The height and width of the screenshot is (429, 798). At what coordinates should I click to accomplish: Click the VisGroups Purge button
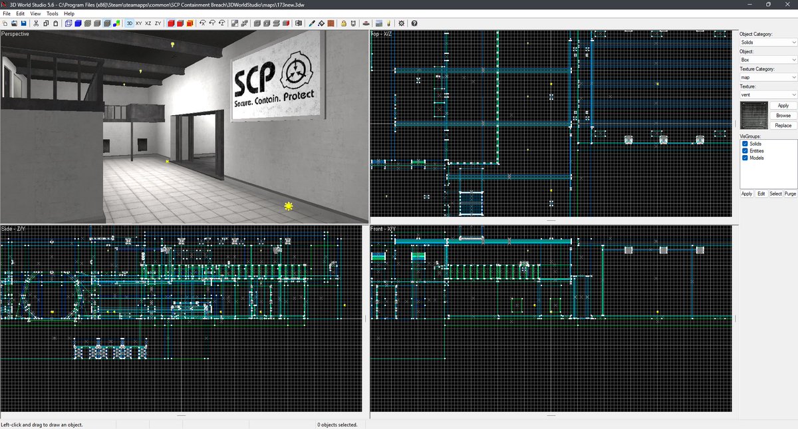pos(790,194)
